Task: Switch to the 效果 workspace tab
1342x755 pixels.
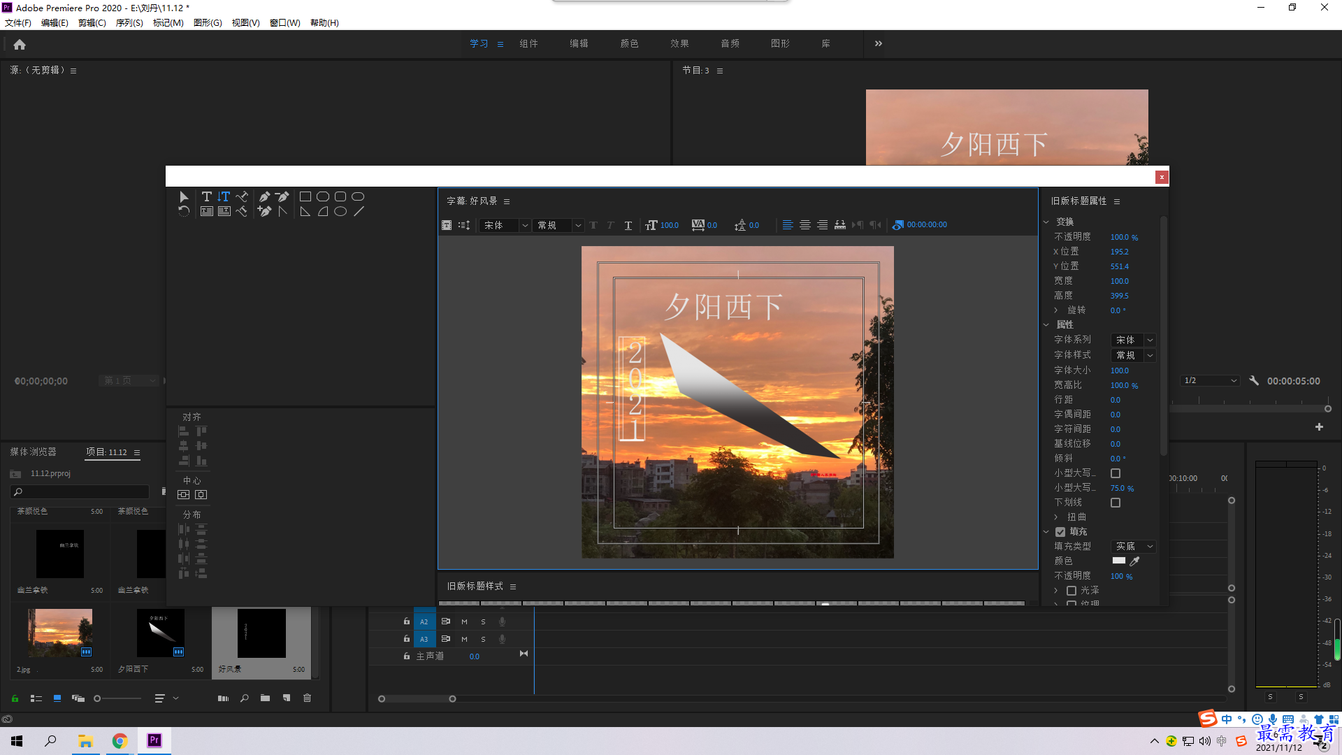Action: 679,43
